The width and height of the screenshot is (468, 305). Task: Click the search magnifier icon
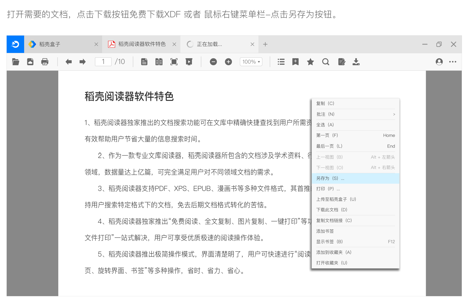326,62
